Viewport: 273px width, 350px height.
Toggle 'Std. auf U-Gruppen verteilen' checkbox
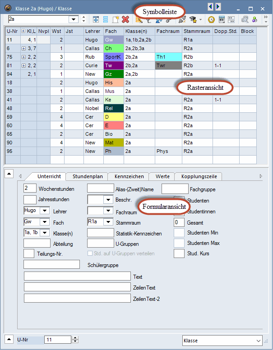point(90,254)
